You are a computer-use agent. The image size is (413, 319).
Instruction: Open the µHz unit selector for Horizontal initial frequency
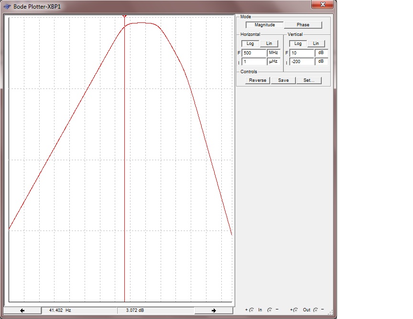tap(274, 62)
